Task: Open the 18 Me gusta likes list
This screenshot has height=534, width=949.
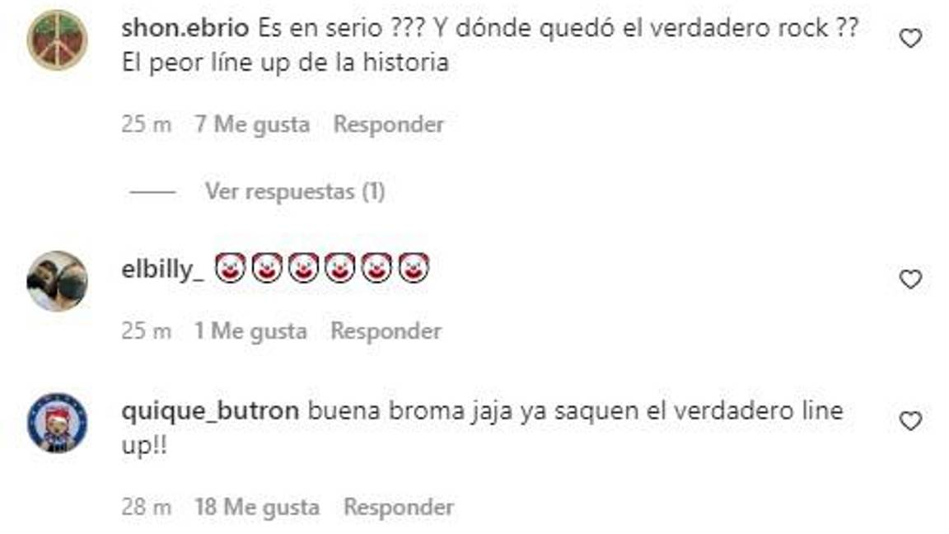Action: pos(257,508)
